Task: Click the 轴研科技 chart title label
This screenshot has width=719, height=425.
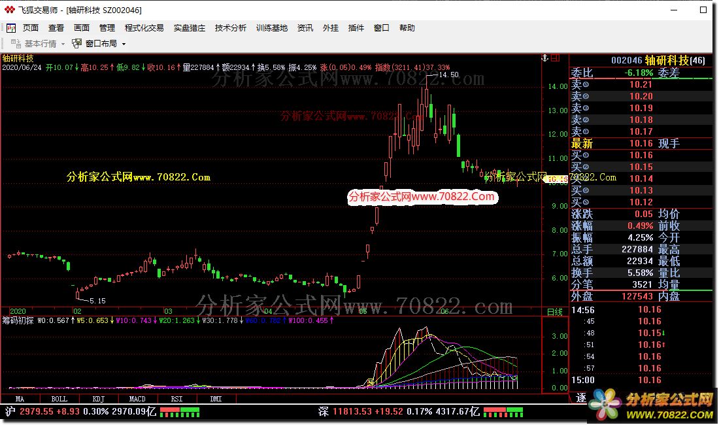Action: point(18,58)
